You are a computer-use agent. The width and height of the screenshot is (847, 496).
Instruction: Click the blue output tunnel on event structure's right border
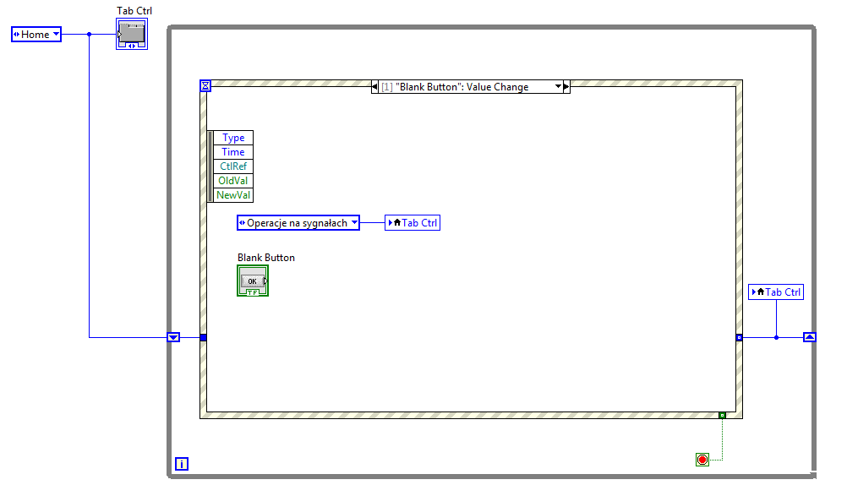tap(739, 337)
